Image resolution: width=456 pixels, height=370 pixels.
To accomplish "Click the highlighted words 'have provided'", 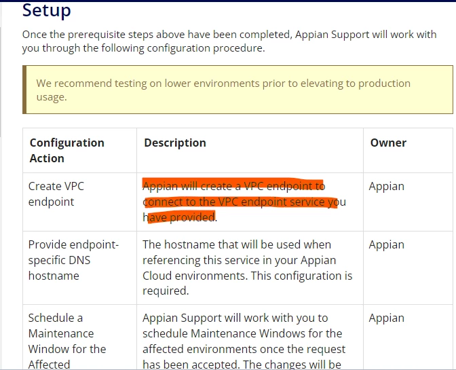I will point(179,217).
